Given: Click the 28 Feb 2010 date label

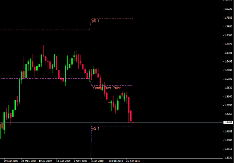Looking at the screenshot, I should 116,161.
